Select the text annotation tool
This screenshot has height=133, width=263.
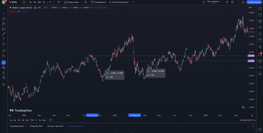(x=3, y=39)
